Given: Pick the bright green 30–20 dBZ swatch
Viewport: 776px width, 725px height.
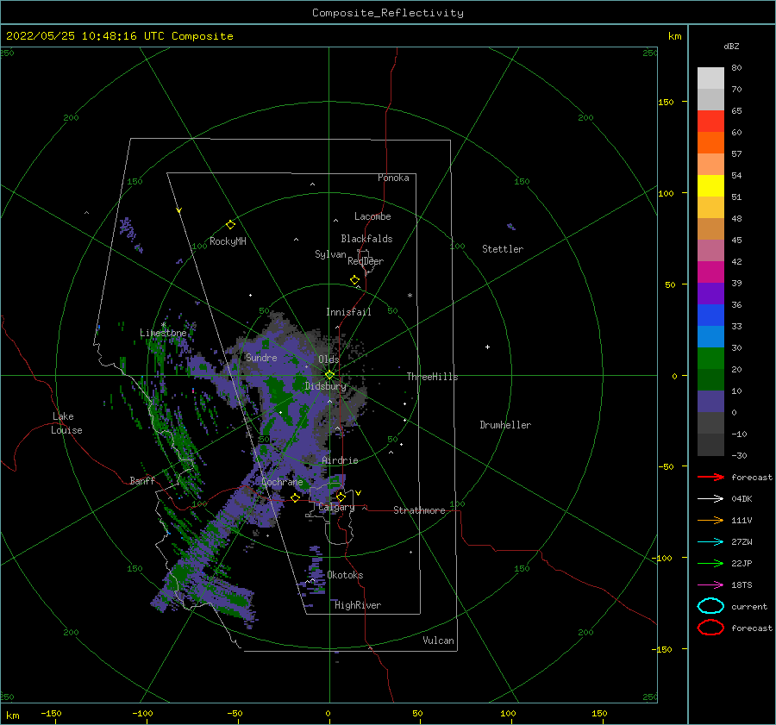Looking at the screenshot, I should click(710, 359).
